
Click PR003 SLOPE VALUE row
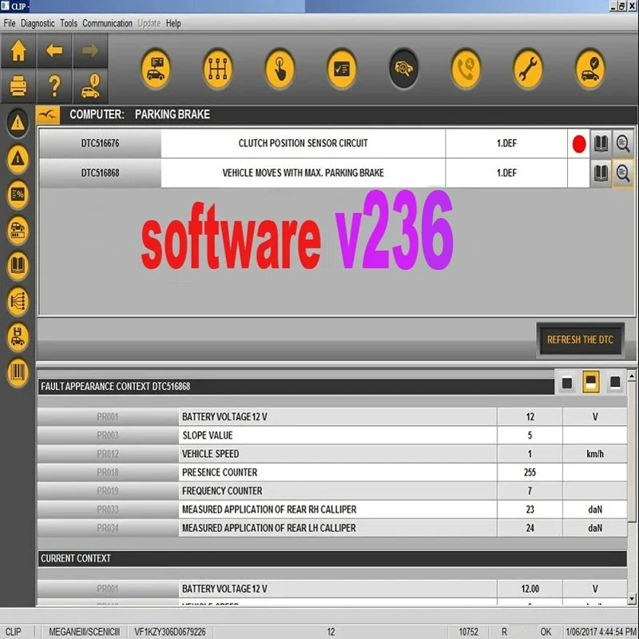[332, 435]
